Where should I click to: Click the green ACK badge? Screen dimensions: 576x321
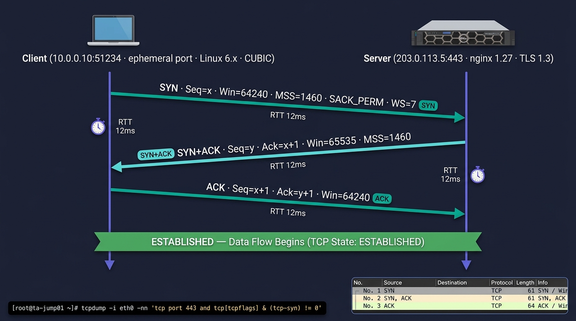click(382, 199)
